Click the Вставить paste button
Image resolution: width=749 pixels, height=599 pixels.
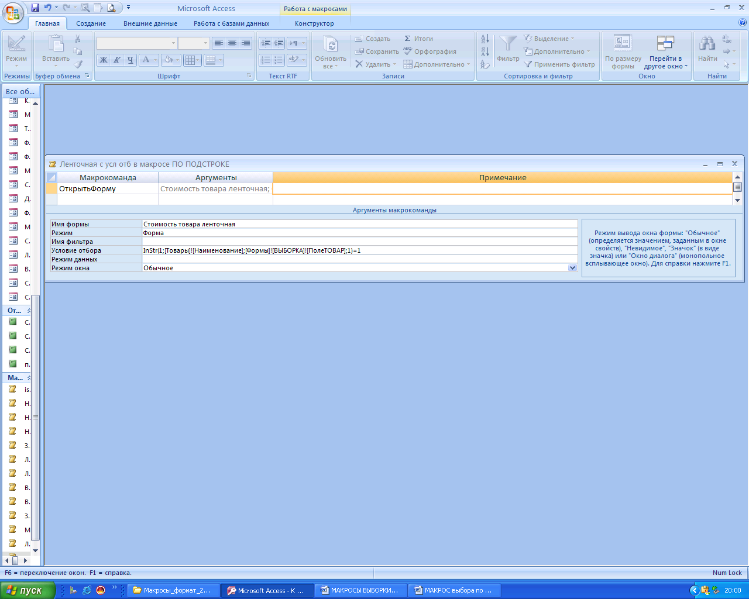click(x=56, y=51)
